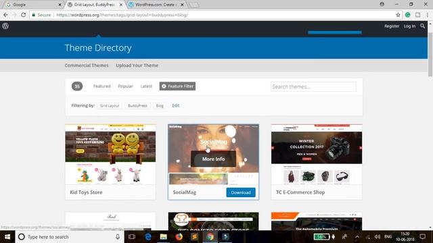Click the Chrome icon in taskbar
This screenshot has height=243, width=433.
(x=210, y=237)
